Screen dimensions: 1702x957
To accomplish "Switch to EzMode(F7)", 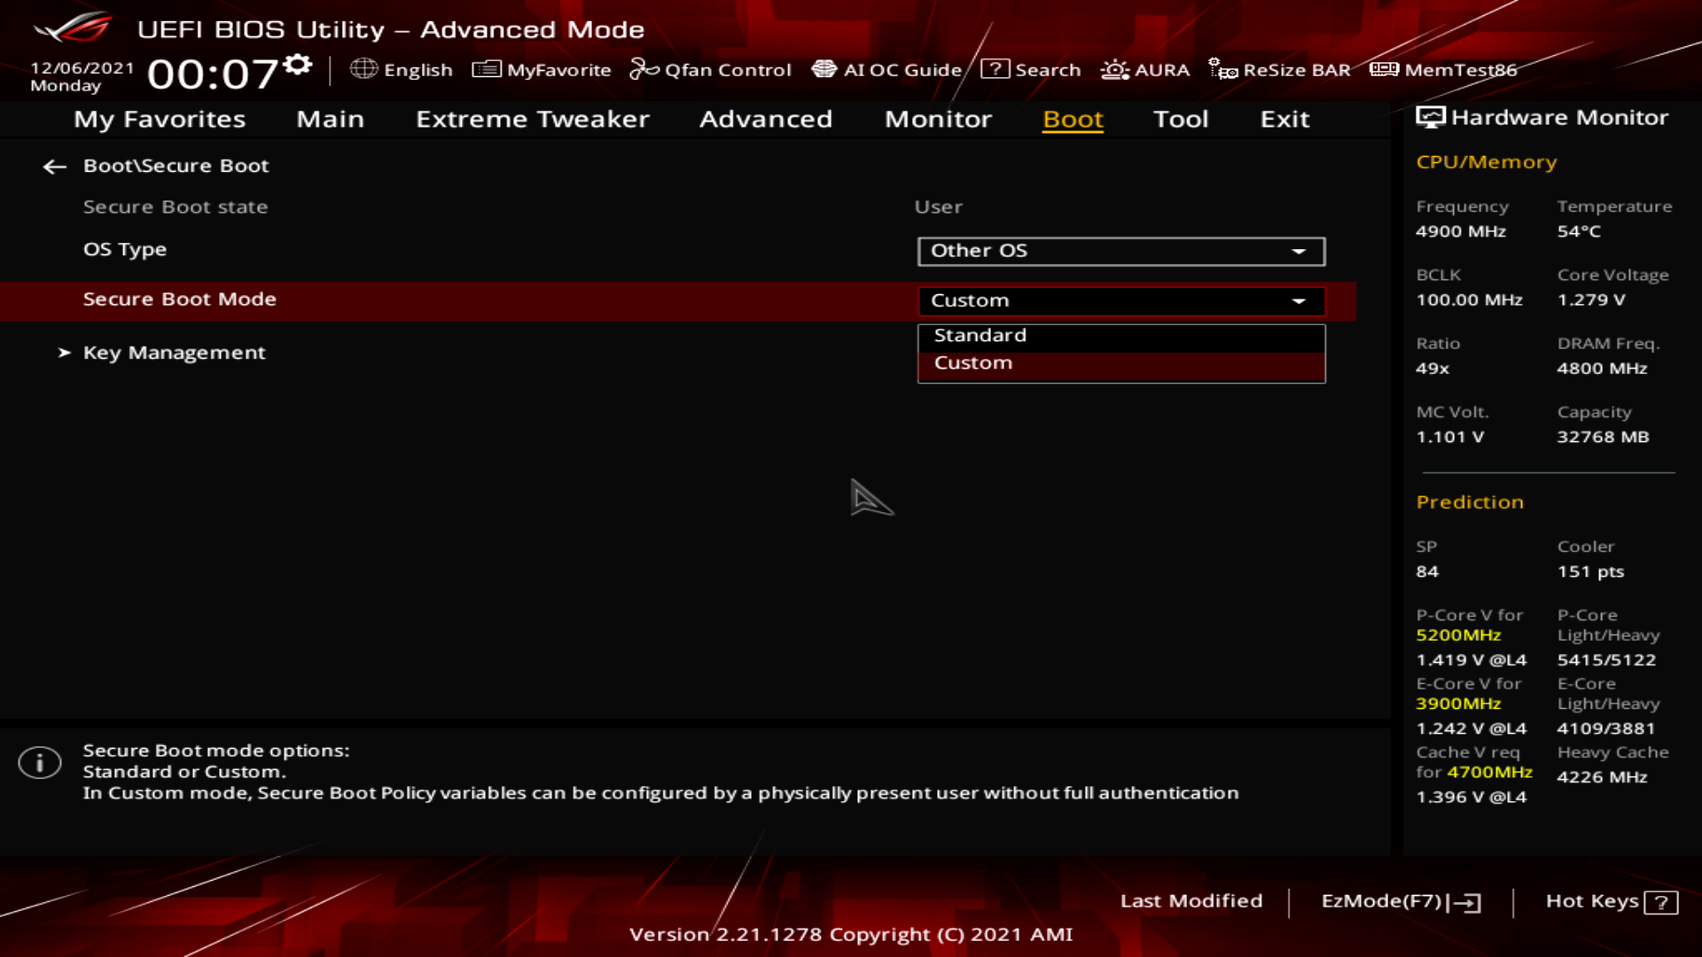I will [x=1401, y=901].
